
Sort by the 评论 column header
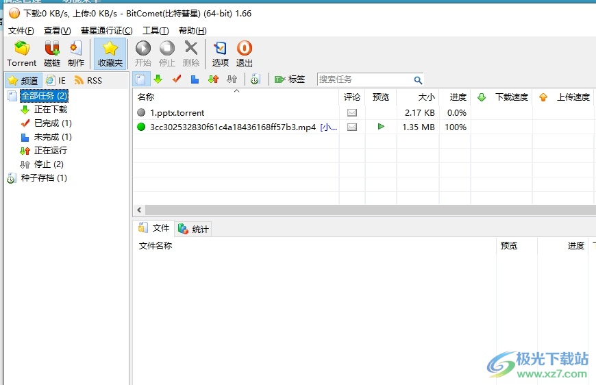click(352, 97)
